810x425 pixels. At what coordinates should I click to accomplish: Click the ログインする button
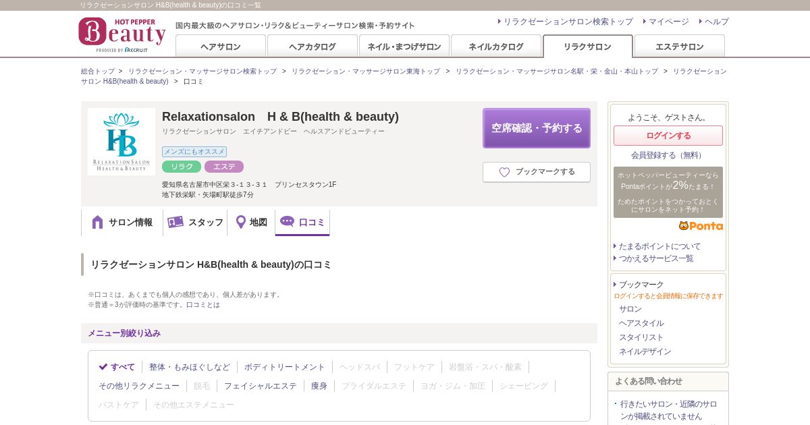click(x=668, y=136)
